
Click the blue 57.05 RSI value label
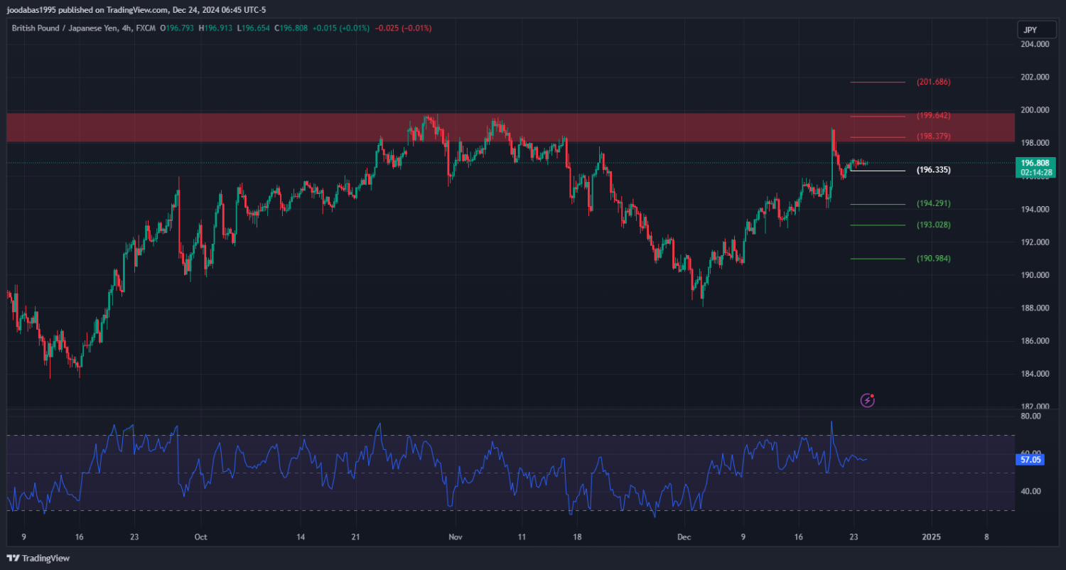1030,460
